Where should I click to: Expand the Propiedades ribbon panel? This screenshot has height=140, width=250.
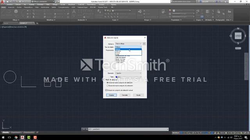(176, 20)
